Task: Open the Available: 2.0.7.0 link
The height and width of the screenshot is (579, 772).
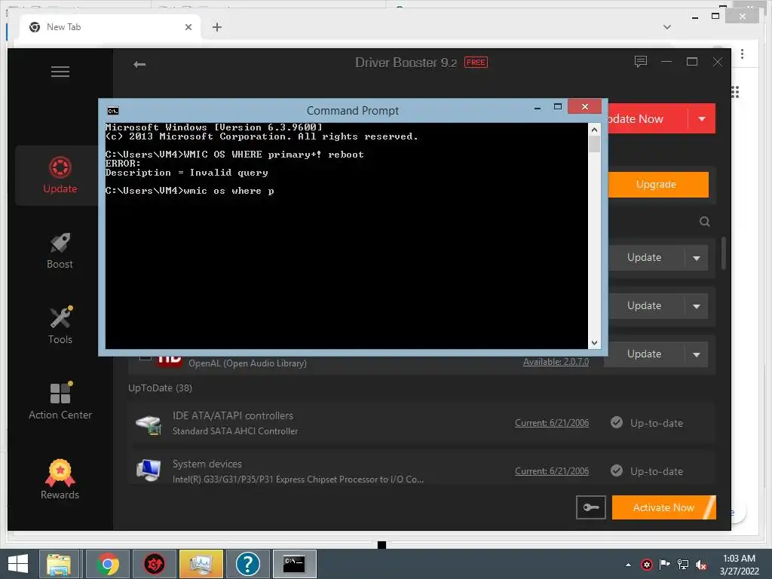Action: coord(556,362)
